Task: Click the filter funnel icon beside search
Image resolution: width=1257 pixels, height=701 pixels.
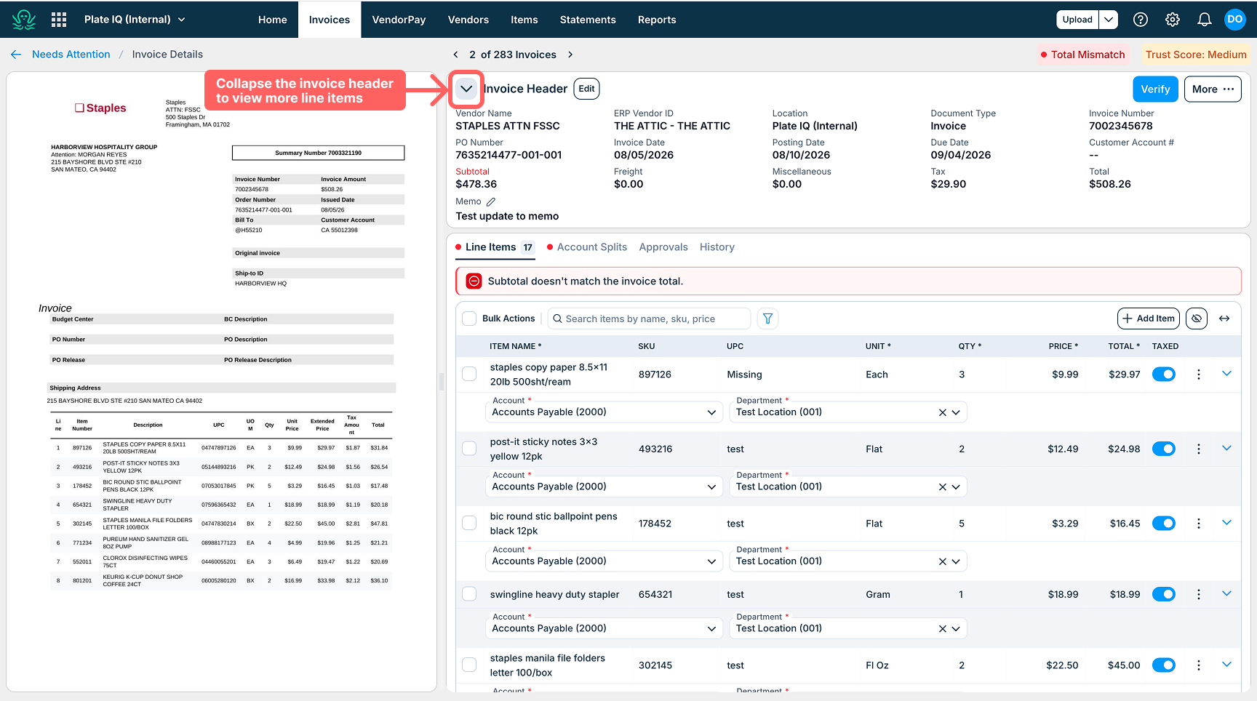Action: 767,319
